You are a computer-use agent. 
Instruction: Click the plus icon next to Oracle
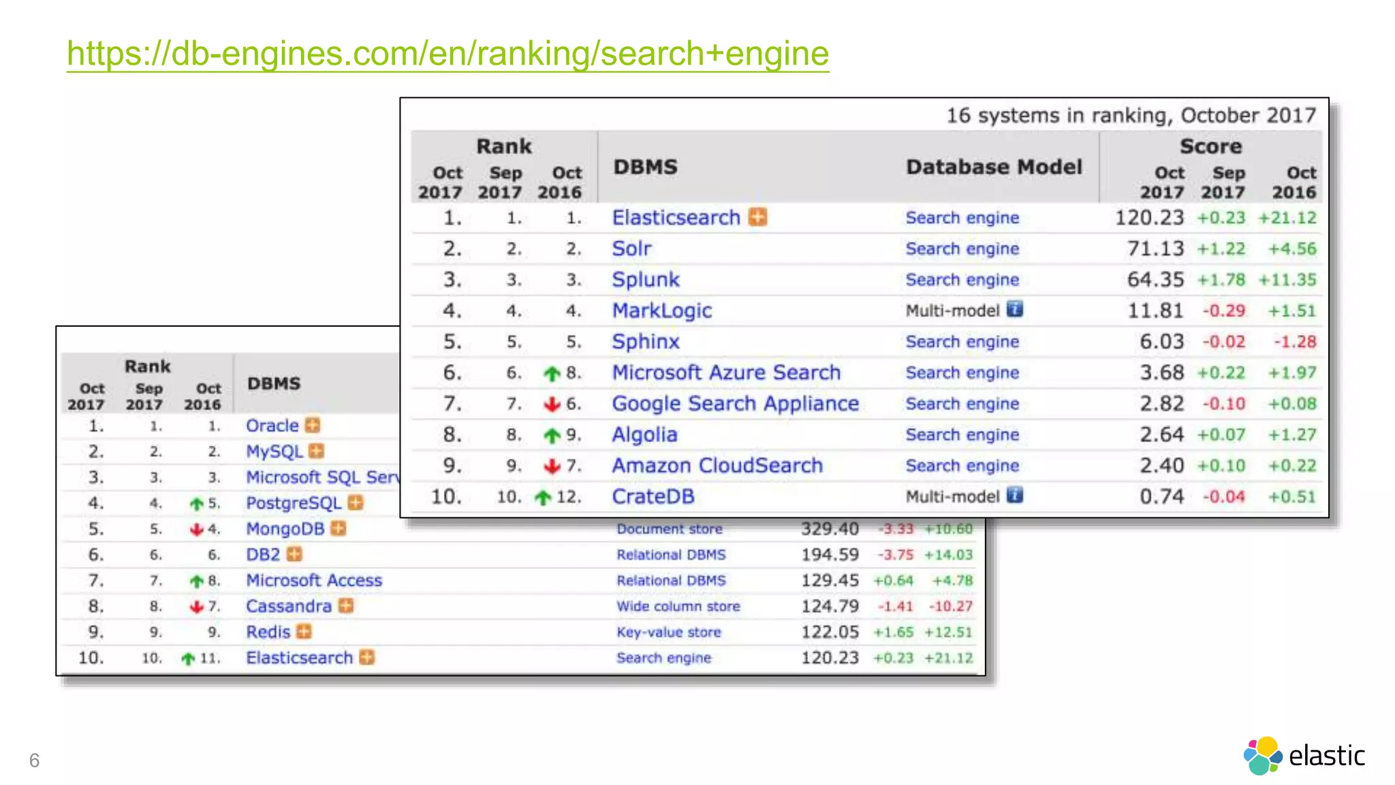313,425
